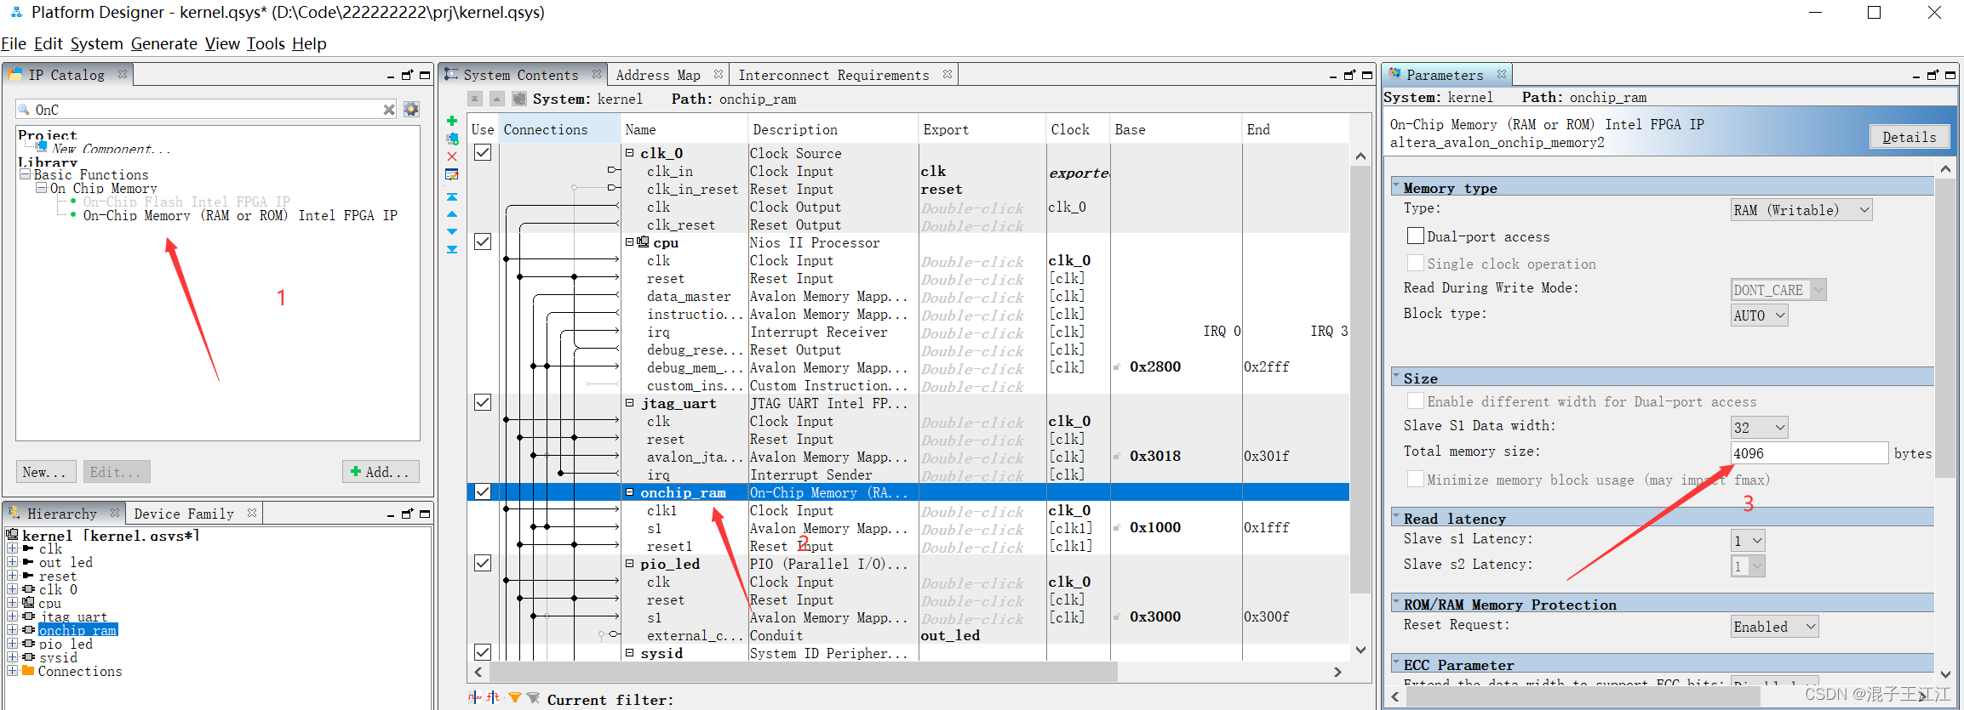The image size is (1964, 710).
Task: Click the grey move-to-top-level icon beside System label
Action: (x=475, y=99)
